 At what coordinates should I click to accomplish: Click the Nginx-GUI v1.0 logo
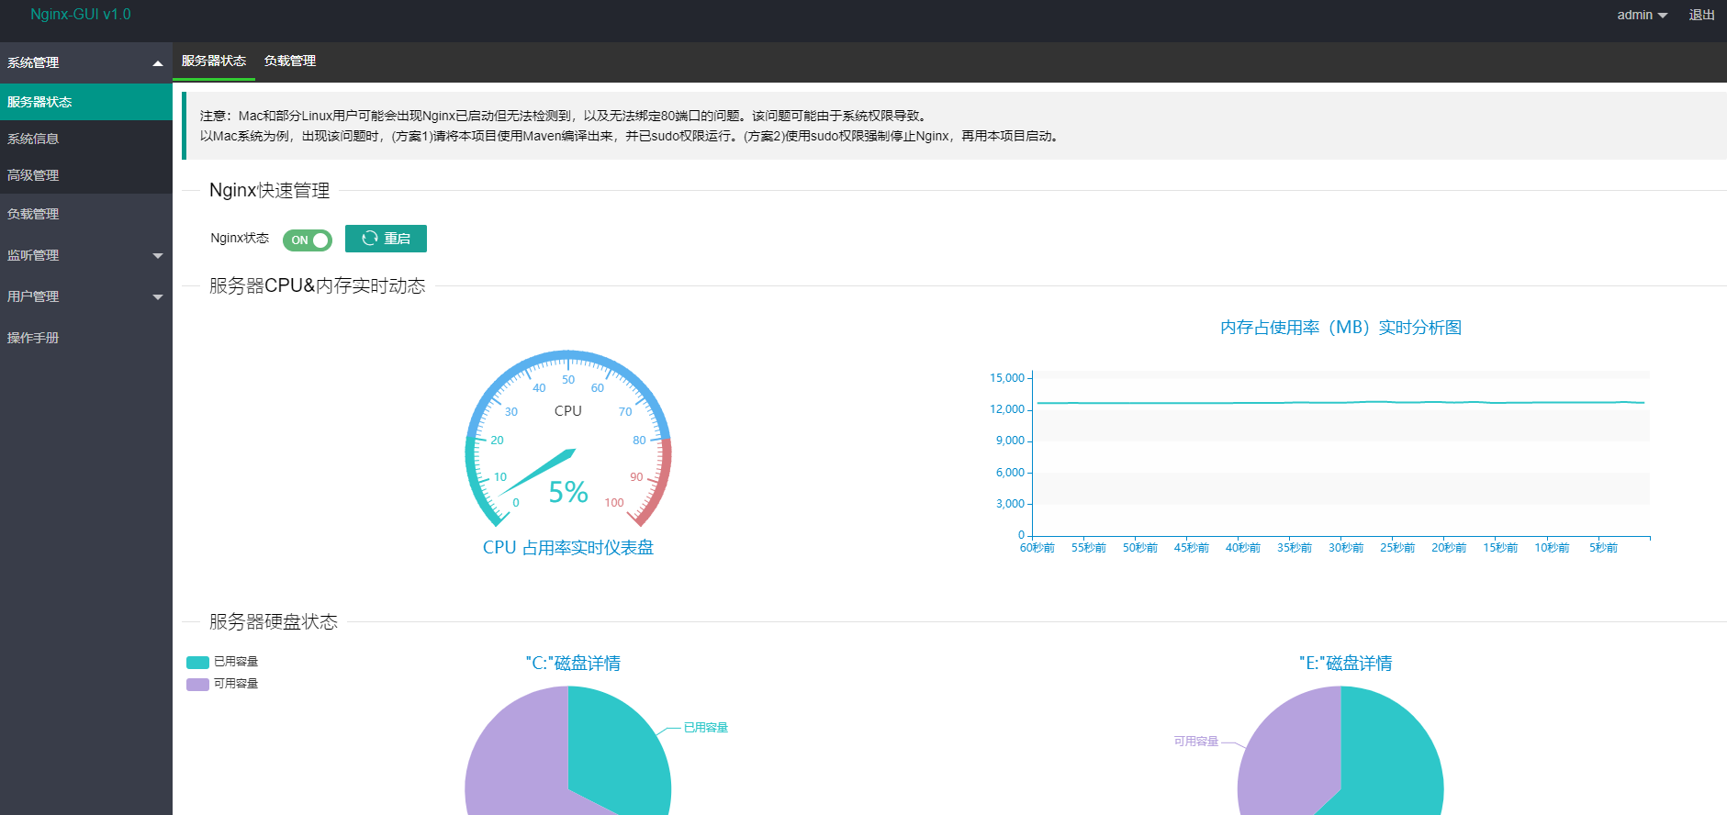click(x=81, y=15)
